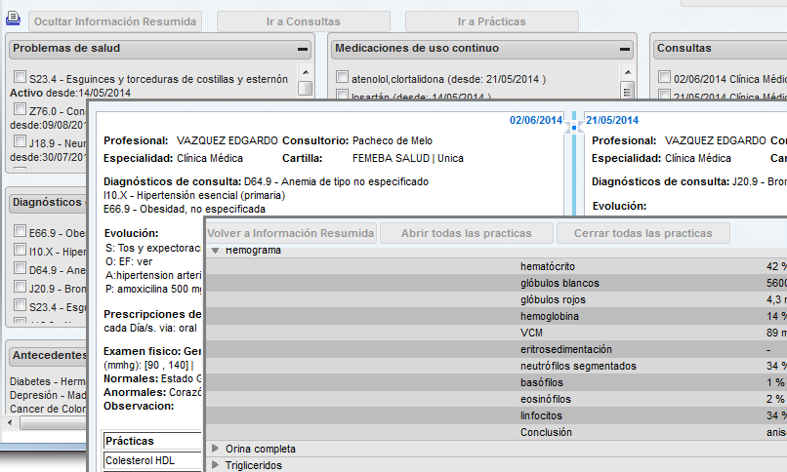Expand the Triglicéridos practice

[x=216, y=465]
